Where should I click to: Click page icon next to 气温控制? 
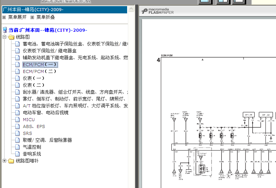[18, 147]
